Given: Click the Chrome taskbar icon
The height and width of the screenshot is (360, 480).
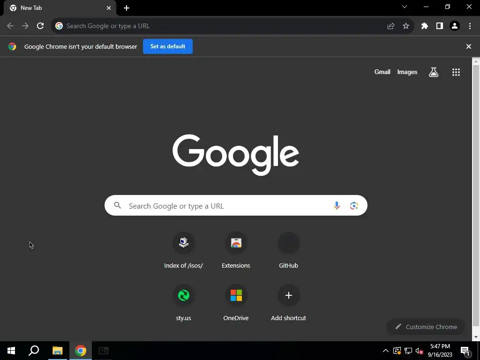Looking at the screenshot, I should click(81, 351).
